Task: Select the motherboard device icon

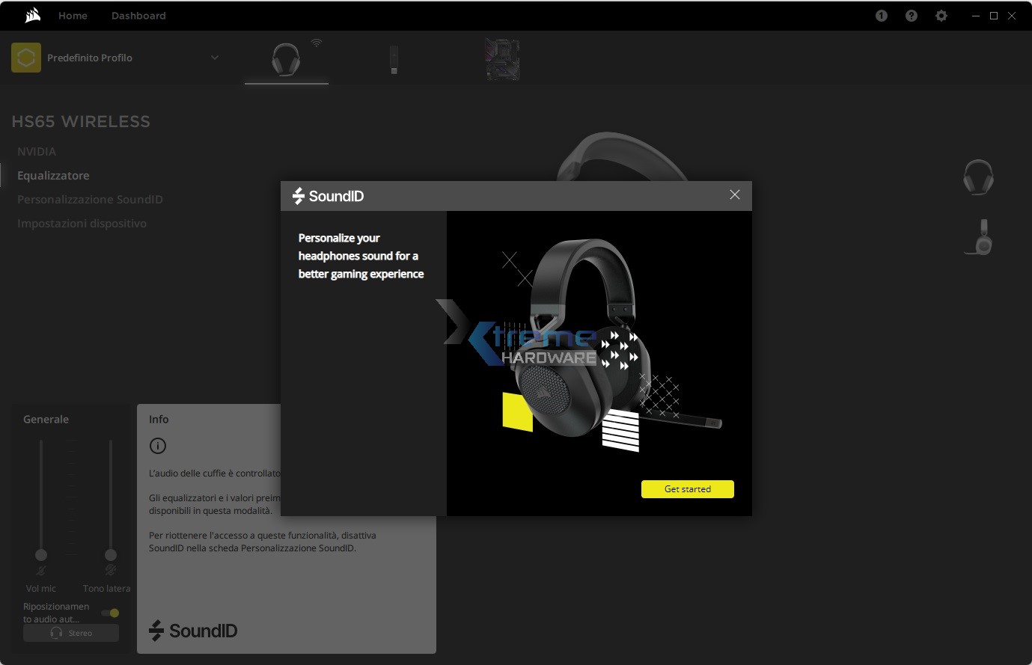Action: tap(502, 60)
